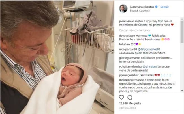The height and width of the screenshot is (114, 184).
Task: Click the scrollbar down arrow in comments
Action: coord(182,90)
